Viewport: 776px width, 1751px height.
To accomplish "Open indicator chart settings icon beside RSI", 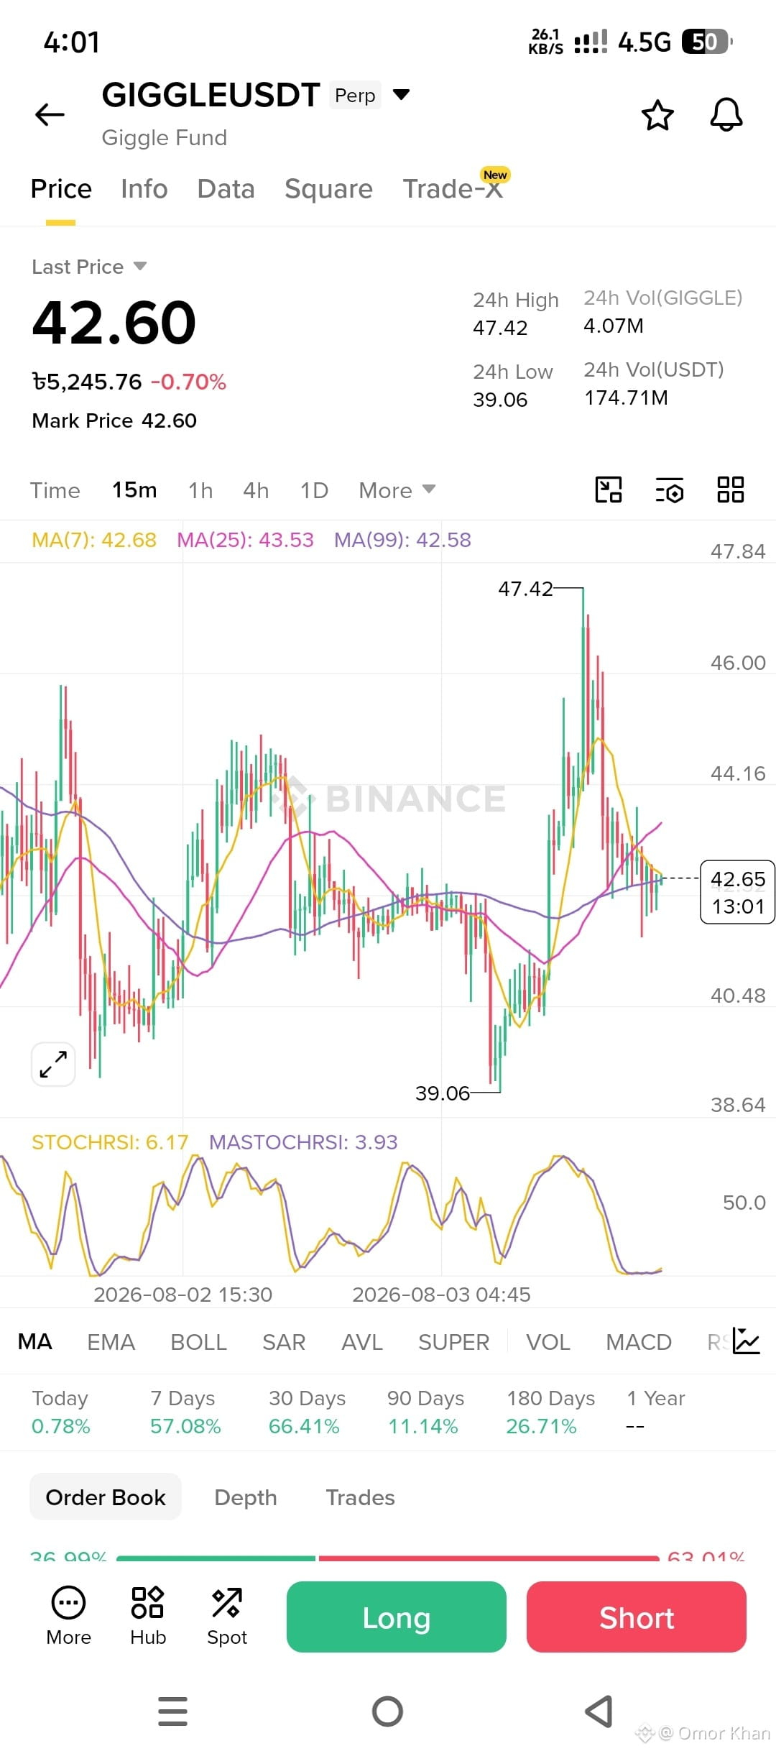I will [746, 1341].
